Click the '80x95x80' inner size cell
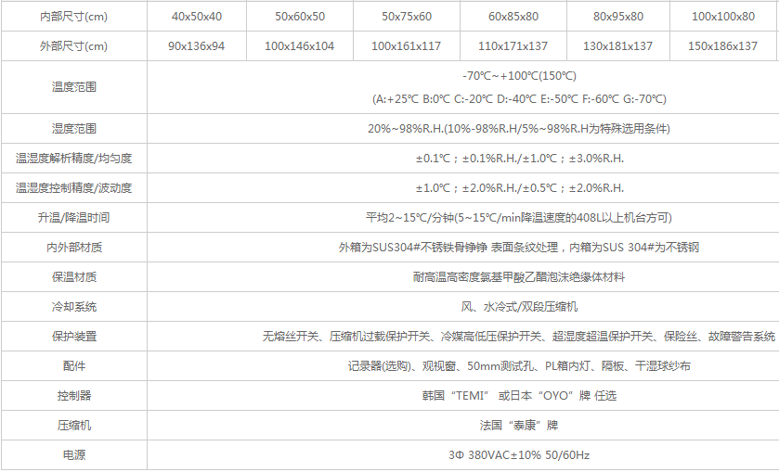This screenshot has height=472, width=779. pyautogui.click(x=618, y=17)
